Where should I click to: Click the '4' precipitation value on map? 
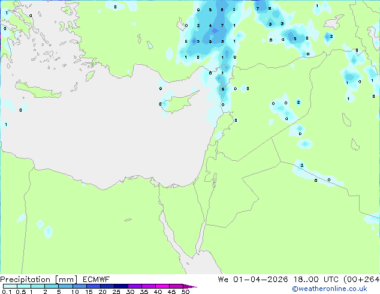click(210, 25)
